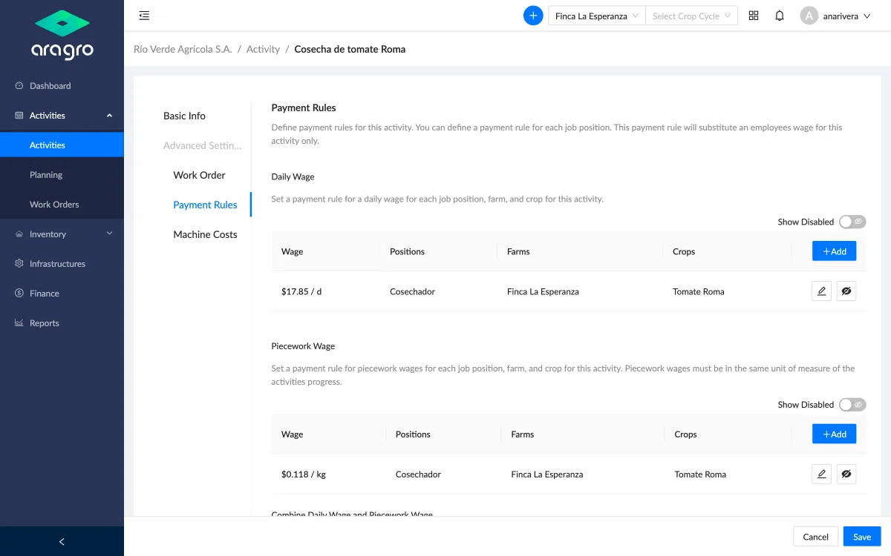Switch to Machine Costs tab

tap(205, 234)
